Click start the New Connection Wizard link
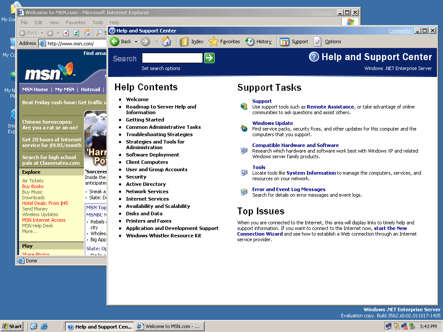 click(x=322, y=231)
